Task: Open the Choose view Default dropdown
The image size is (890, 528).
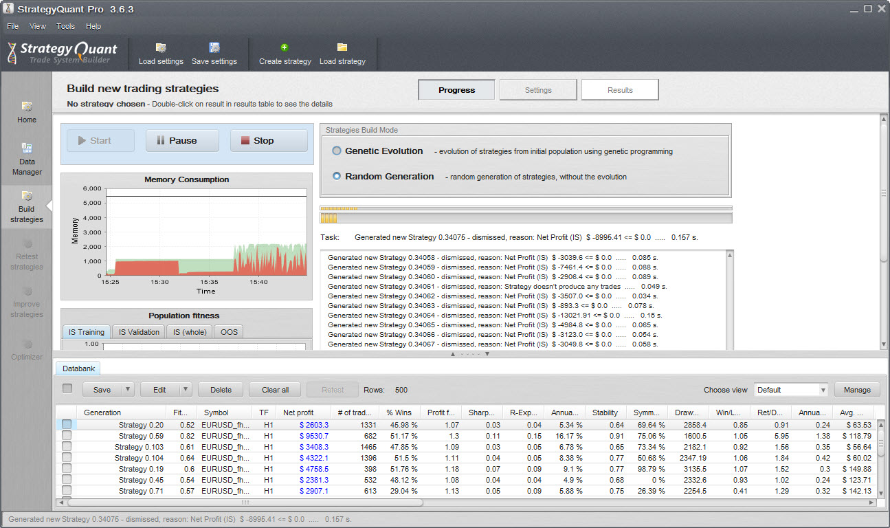Action: [791, 390]
